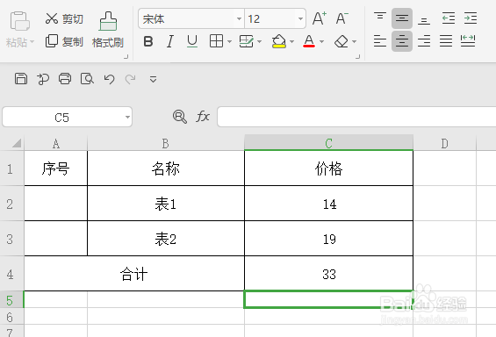This screenshot has height=337, width=496.
Task: Decrease indent icon
Action: [x=449, y=18]
